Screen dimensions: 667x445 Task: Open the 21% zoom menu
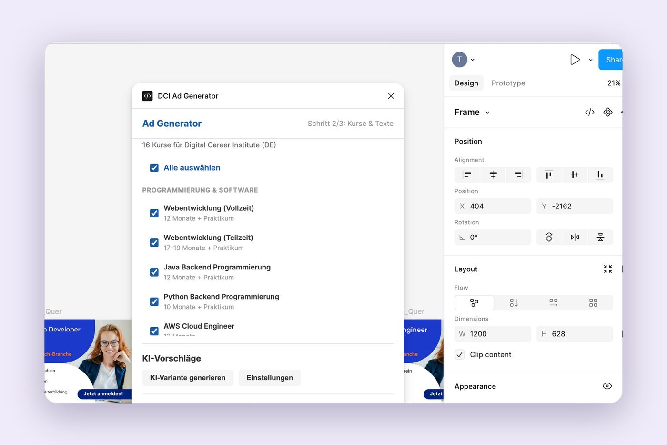[x=614, y=83]
